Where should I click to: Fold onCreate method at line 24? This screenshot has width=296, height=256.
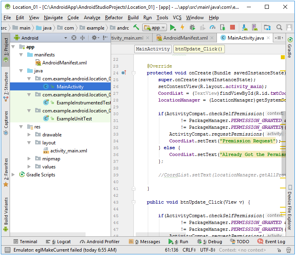(x=133, y=73)
